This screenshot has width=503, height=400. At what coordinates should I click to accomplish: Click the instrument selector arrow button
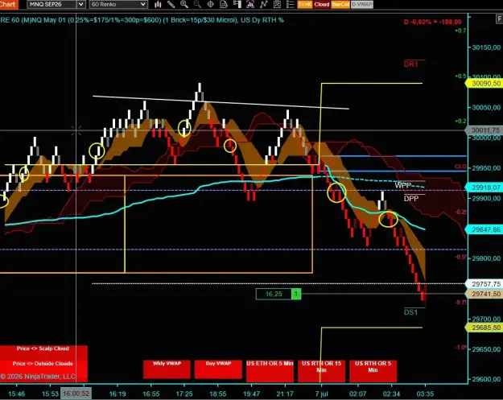point(80,5)
